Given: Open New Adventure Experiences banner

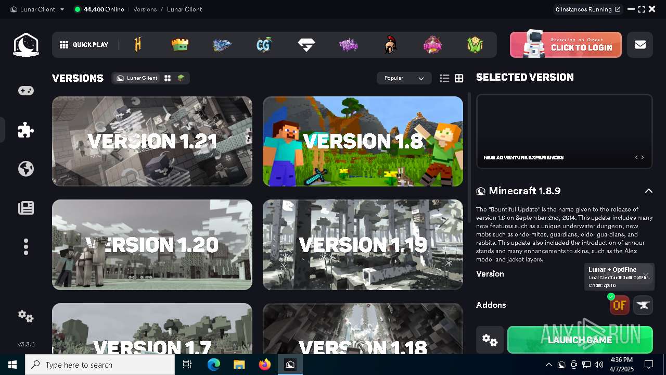Looking at the screenshot, I should tap(564, 131).
